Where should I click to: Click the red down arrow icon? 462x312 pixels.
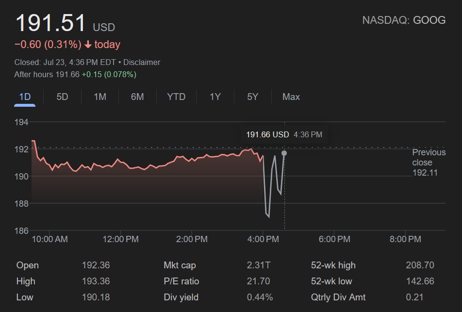[x=88, y=45]
